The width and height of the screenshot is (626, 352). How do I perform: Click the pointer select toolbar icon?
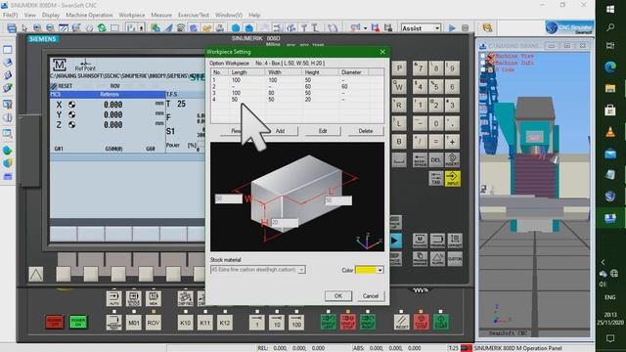(24, 27)
